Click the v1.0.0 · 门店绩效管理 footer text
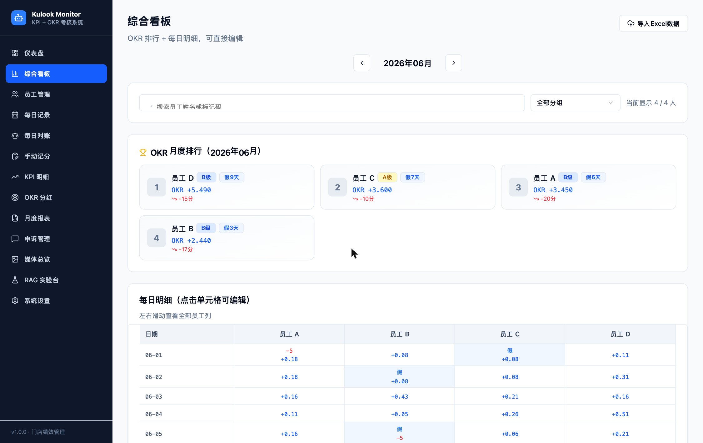Viewport: 703px width, 443px height. [38, 432]
